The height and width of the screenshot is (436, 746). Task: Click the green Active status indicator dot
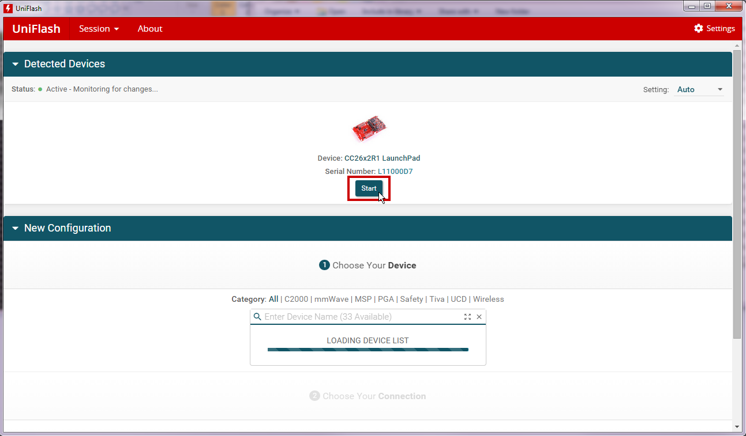coord(40,89)
